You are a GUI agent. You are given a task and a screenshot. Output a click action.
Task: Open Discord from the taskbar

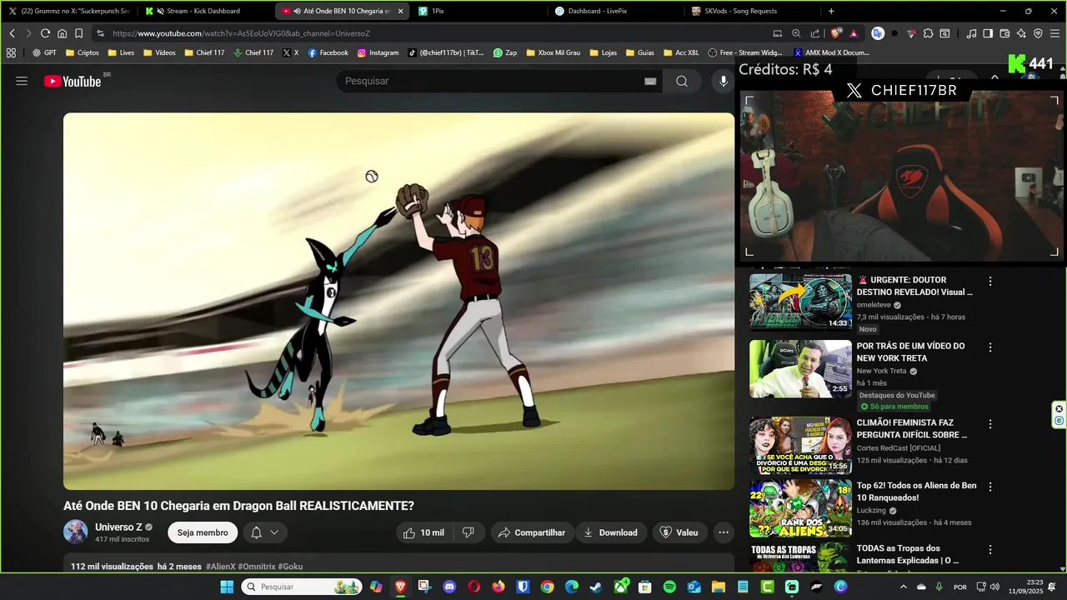[x=450, y=587]
